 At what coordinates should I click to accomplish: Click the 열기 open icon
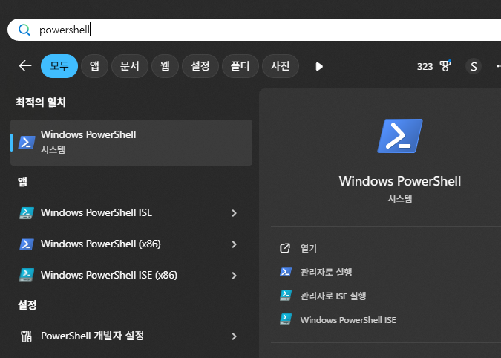pyautogui.click(x=285, y=248)
